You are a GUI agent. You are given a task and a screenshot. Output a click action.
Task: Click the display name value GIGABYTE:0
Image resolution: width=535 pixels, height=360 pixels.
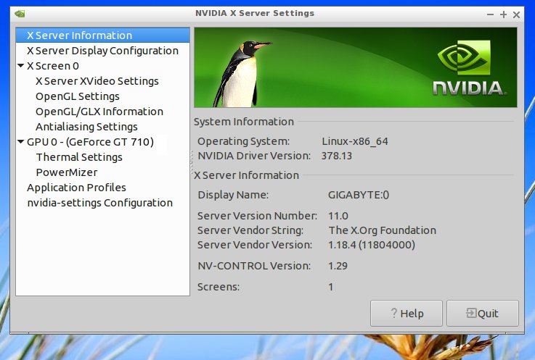pos(359,195)
